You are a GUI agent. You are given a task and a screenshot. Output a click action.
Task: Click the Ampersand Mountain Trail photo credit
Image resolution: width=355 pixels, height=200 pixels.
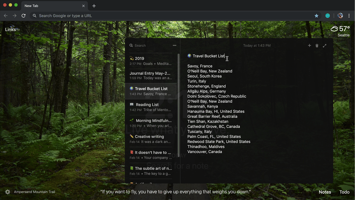(34, 192)
